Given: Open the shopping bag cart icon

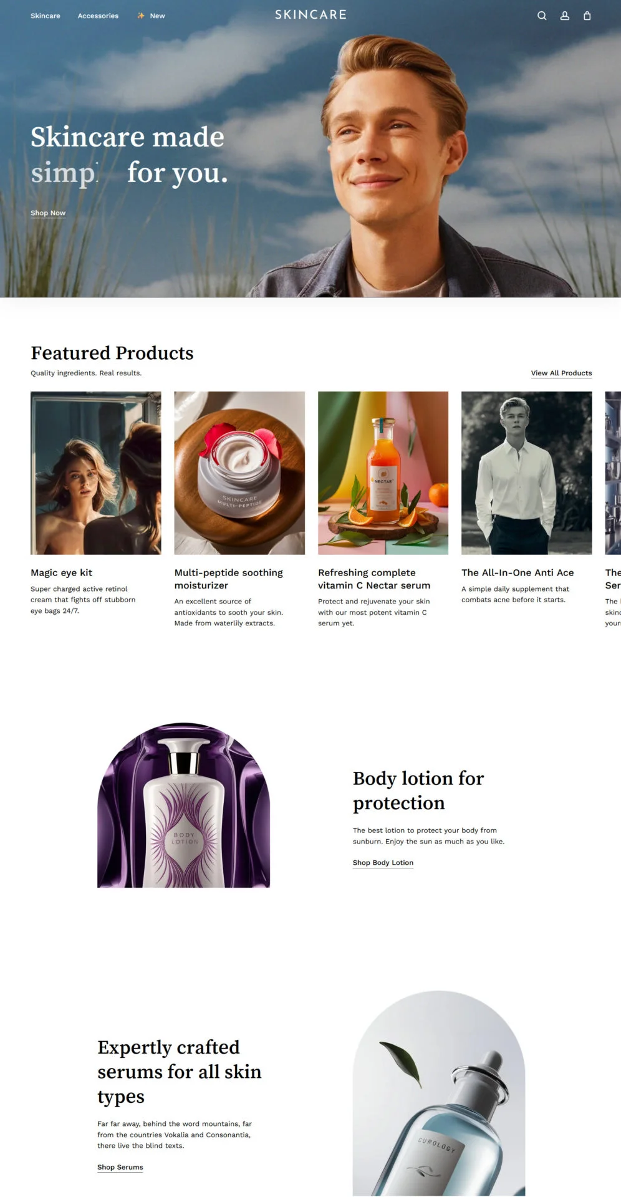Looking at the screenshot, I should pyautogui.click(x=587, y=16).
